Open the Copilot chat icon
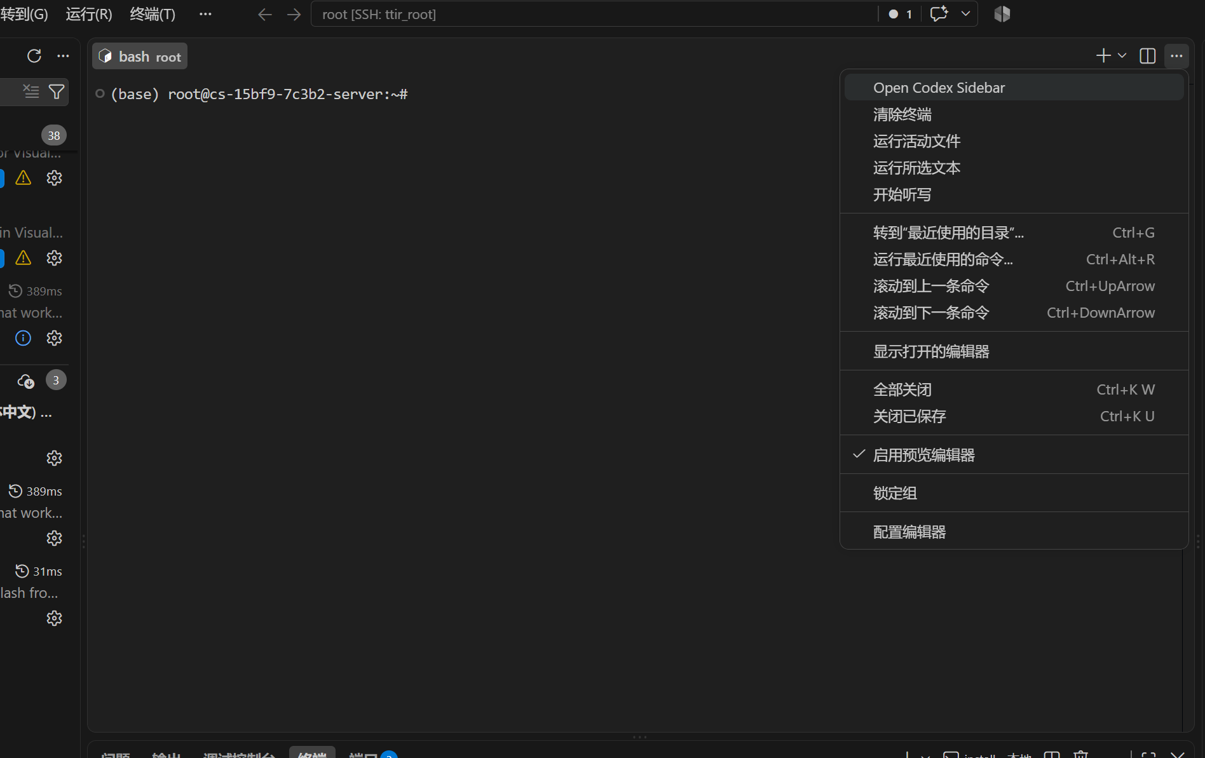Viewport: 1205px width, 758px height. pos(939,14)
